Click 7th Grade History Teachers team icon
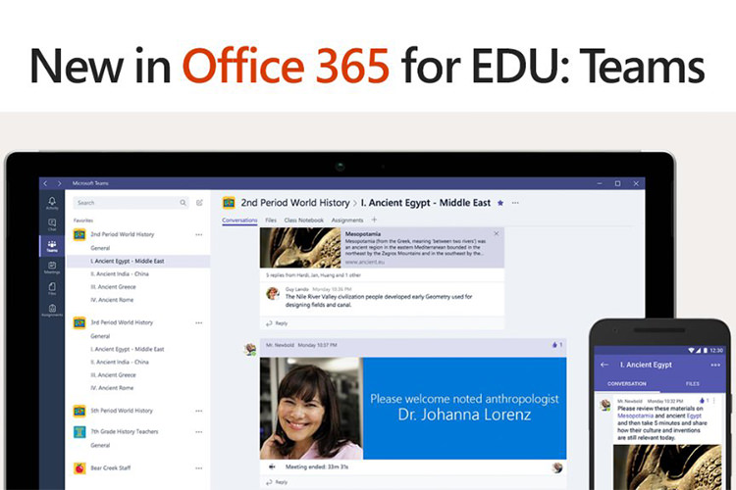 click(79, 432)
